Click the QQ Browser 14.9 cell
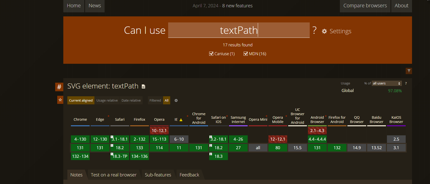 coord(357,148)
